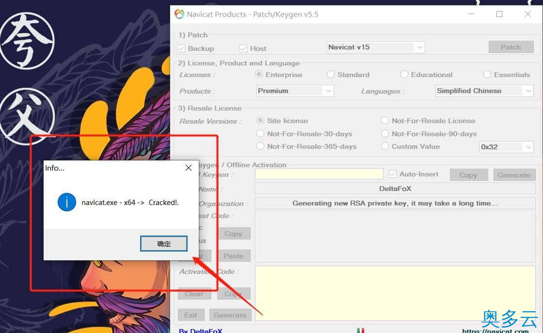Choose Not-For-Resale-90-days option
The width and height of the screenshot is (543, 333).
385,134
